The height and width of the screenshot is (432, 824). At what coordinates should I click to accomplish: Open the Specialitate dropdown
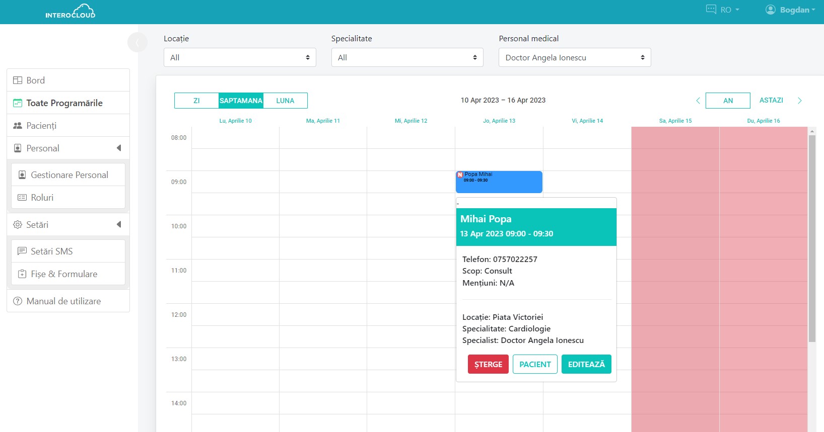click(x=407, y=58)
